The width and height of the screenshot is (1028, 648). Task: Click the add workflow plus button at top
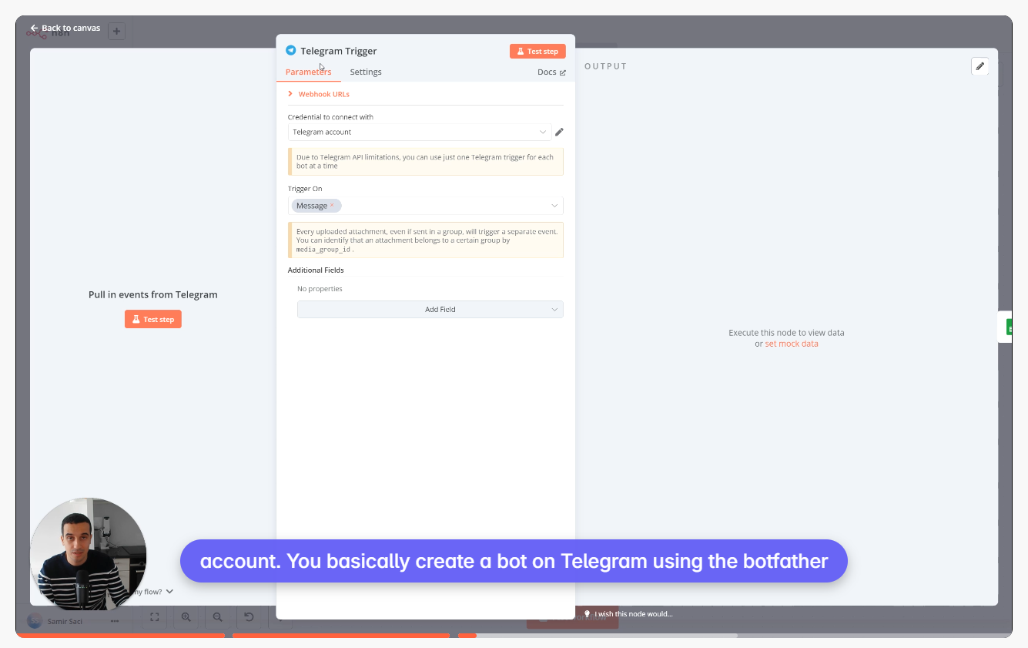[x=116, y=32]
